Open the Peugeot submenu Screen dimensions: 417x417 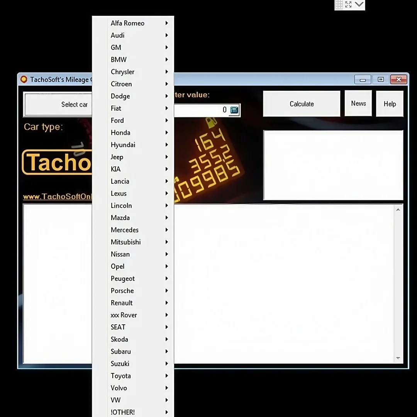(133, 279)
